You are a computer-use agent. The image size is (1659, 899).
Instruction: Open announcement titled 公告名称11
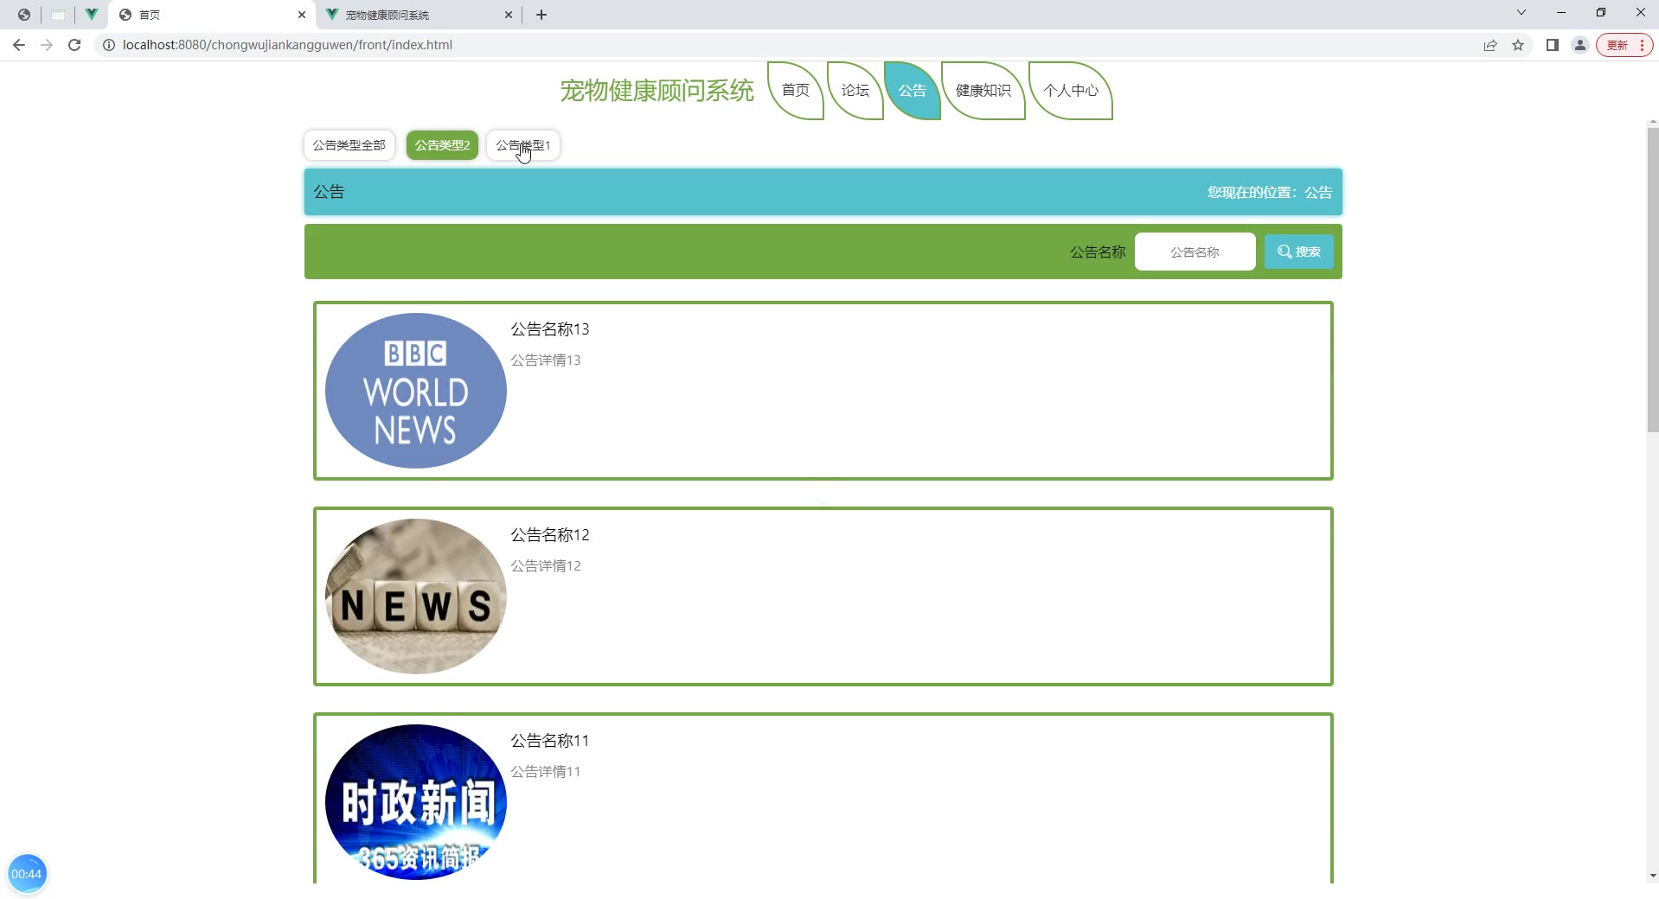point(550,741)
